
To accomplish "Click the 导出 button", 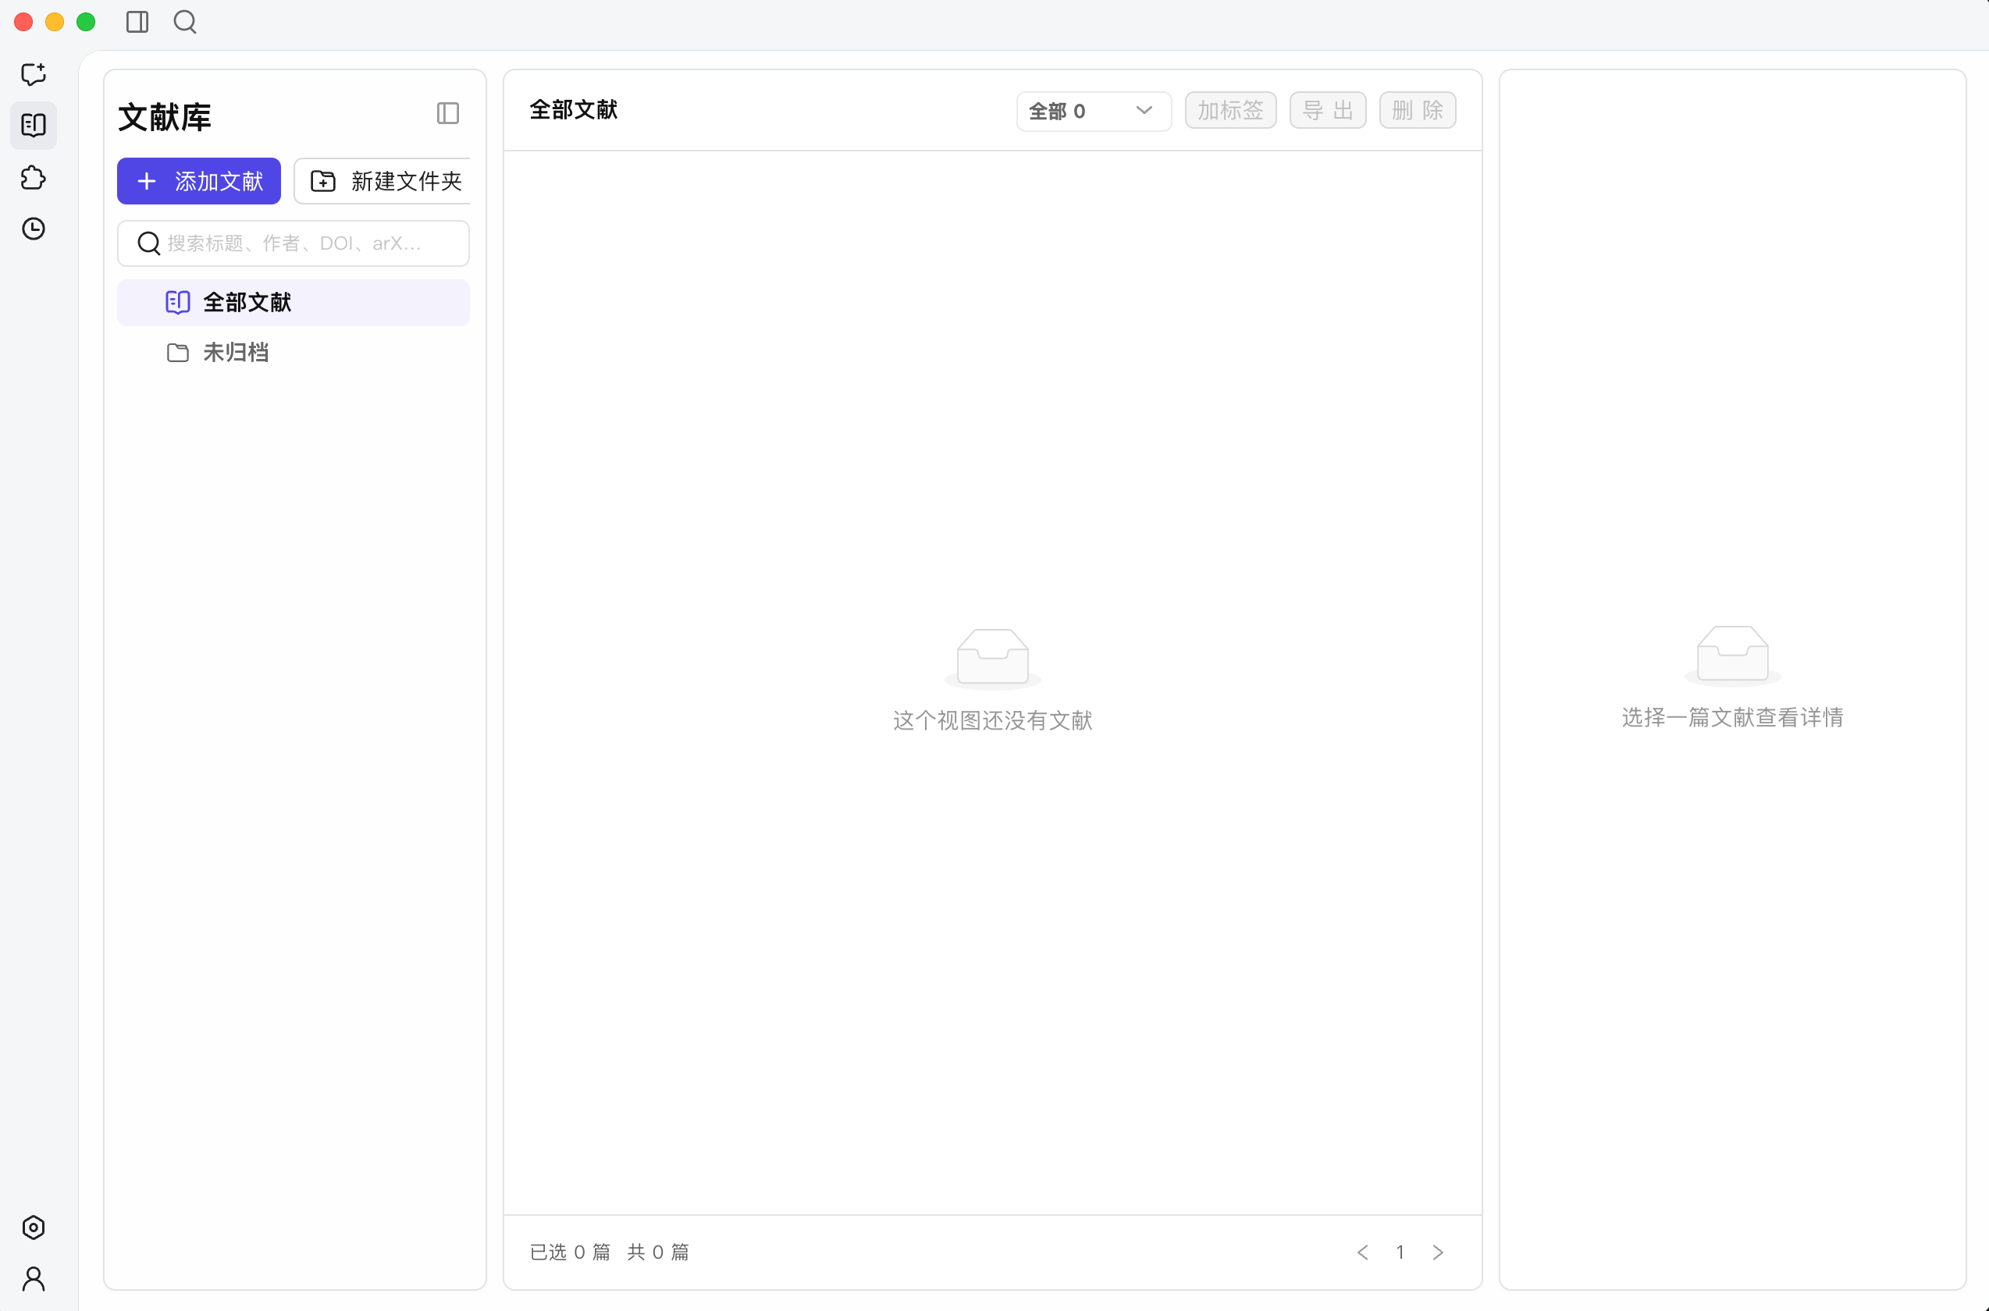I will pyautogui.click(x=1327, y=110).
